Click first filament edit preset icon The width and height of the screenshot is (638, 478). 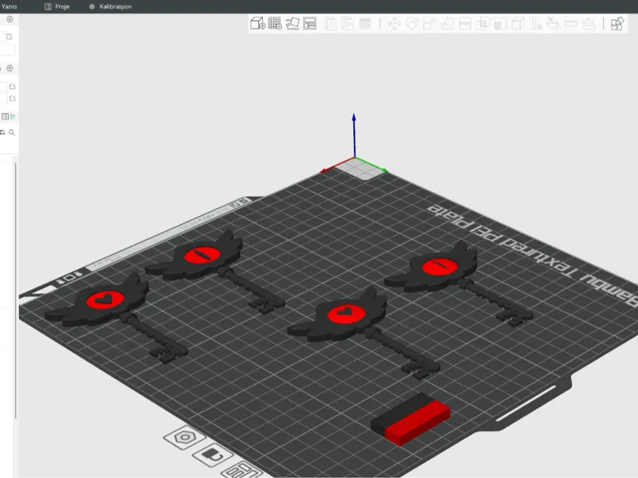coord(12,86)
